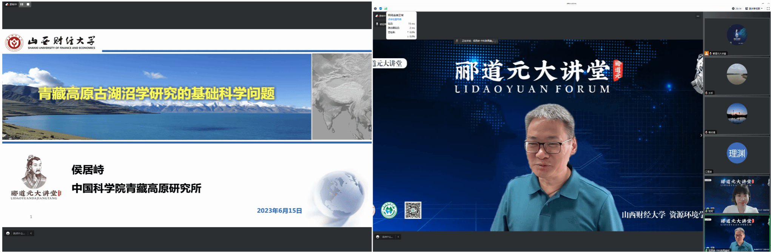Click the pin icon in video window

[x=377, y=24]
